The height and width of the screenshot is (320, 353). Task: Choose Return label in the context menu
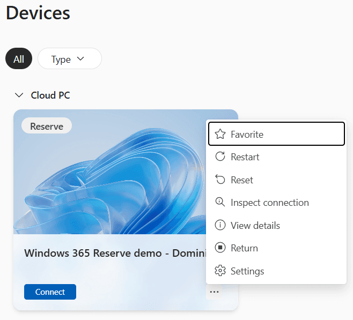coord(244,248)
